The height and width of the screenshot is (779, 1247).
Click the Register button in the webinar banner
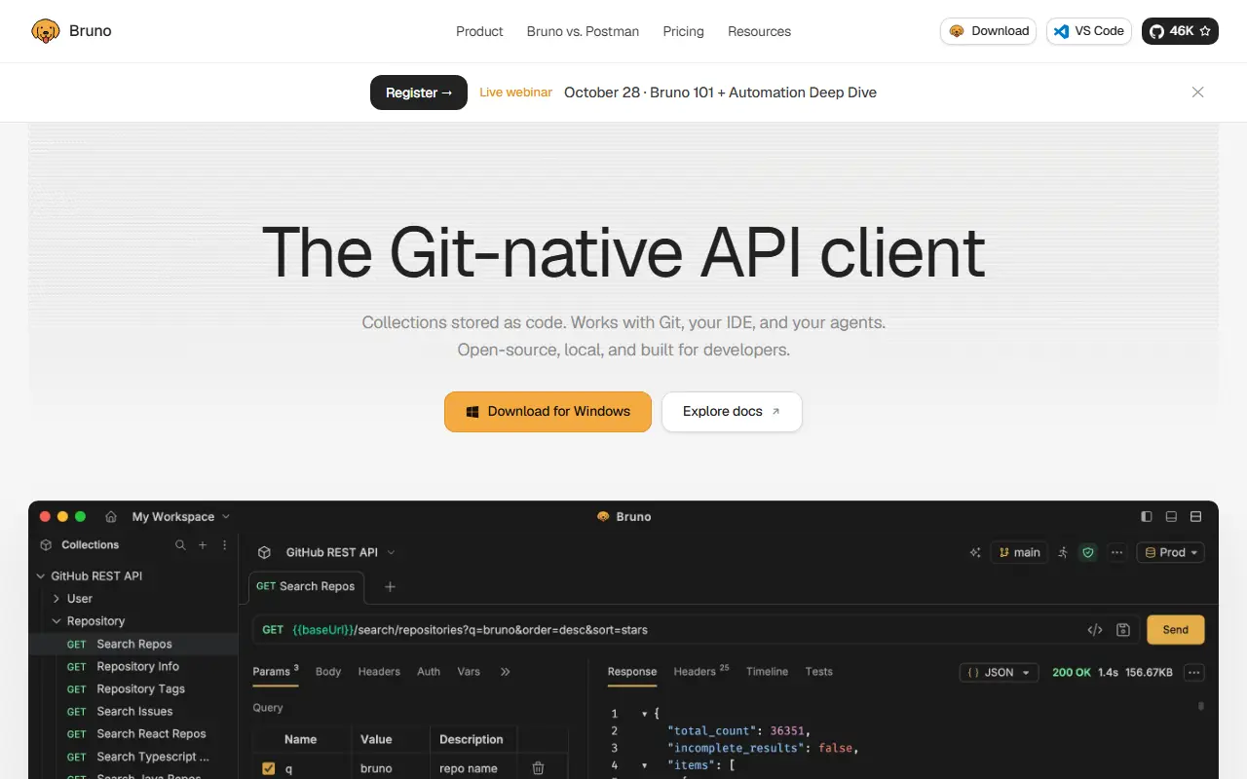(419, 93)
